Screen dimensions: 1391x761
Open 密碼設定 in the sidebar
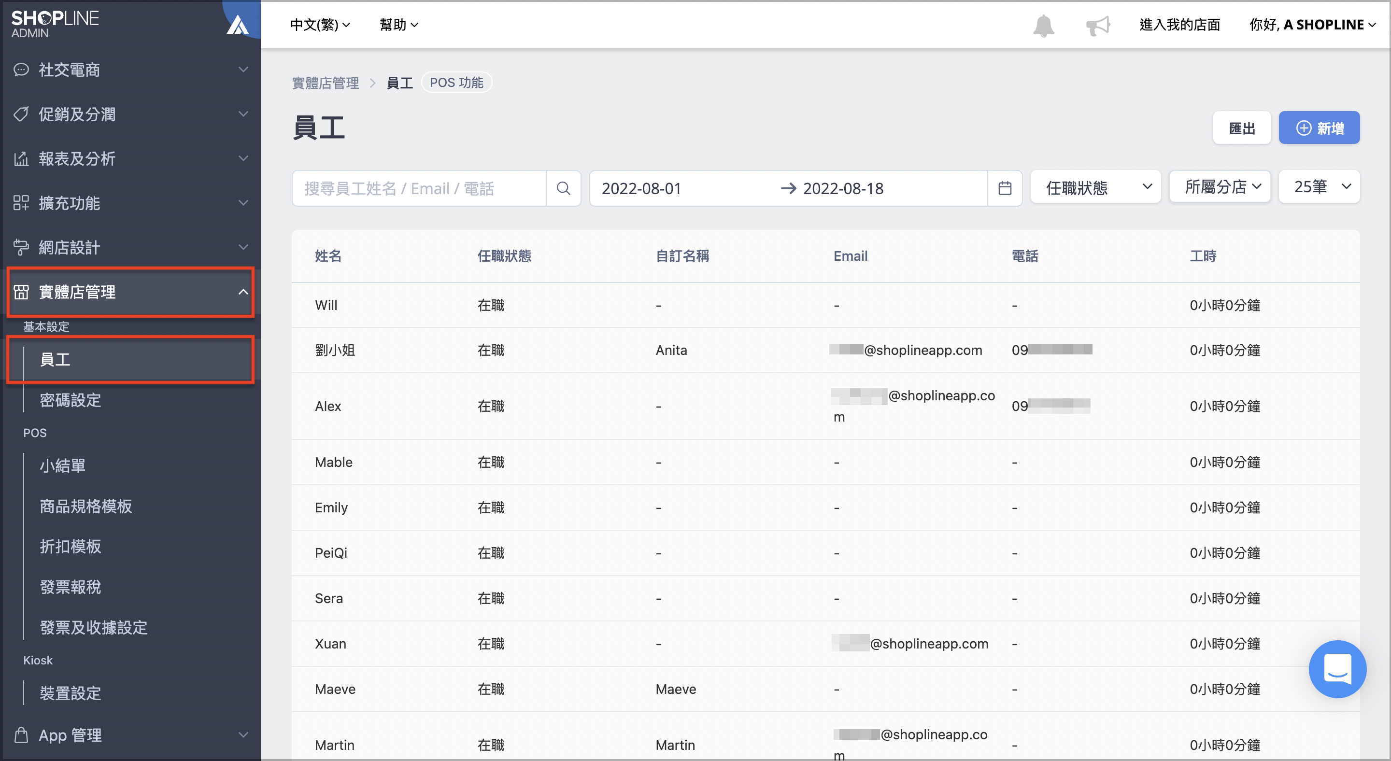(70, 400)
